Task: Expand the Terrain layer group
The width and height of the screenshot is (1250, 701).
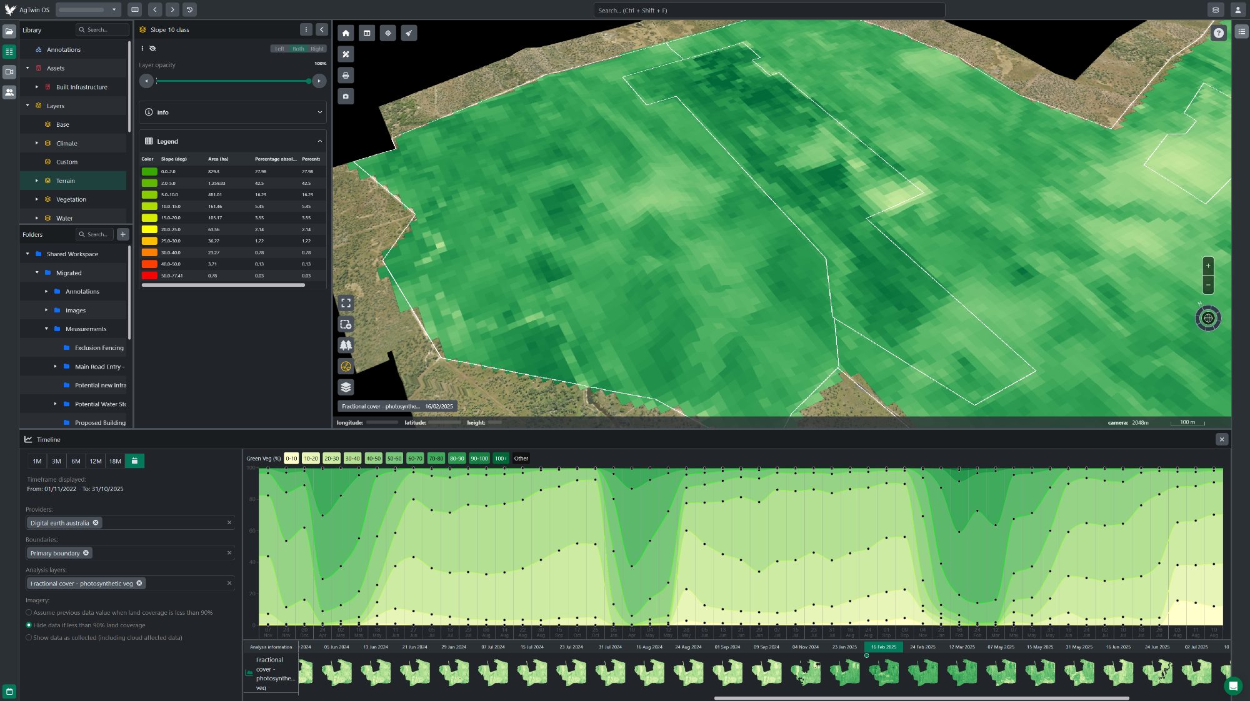Action: pyautogui.click(x=37, y=181)
